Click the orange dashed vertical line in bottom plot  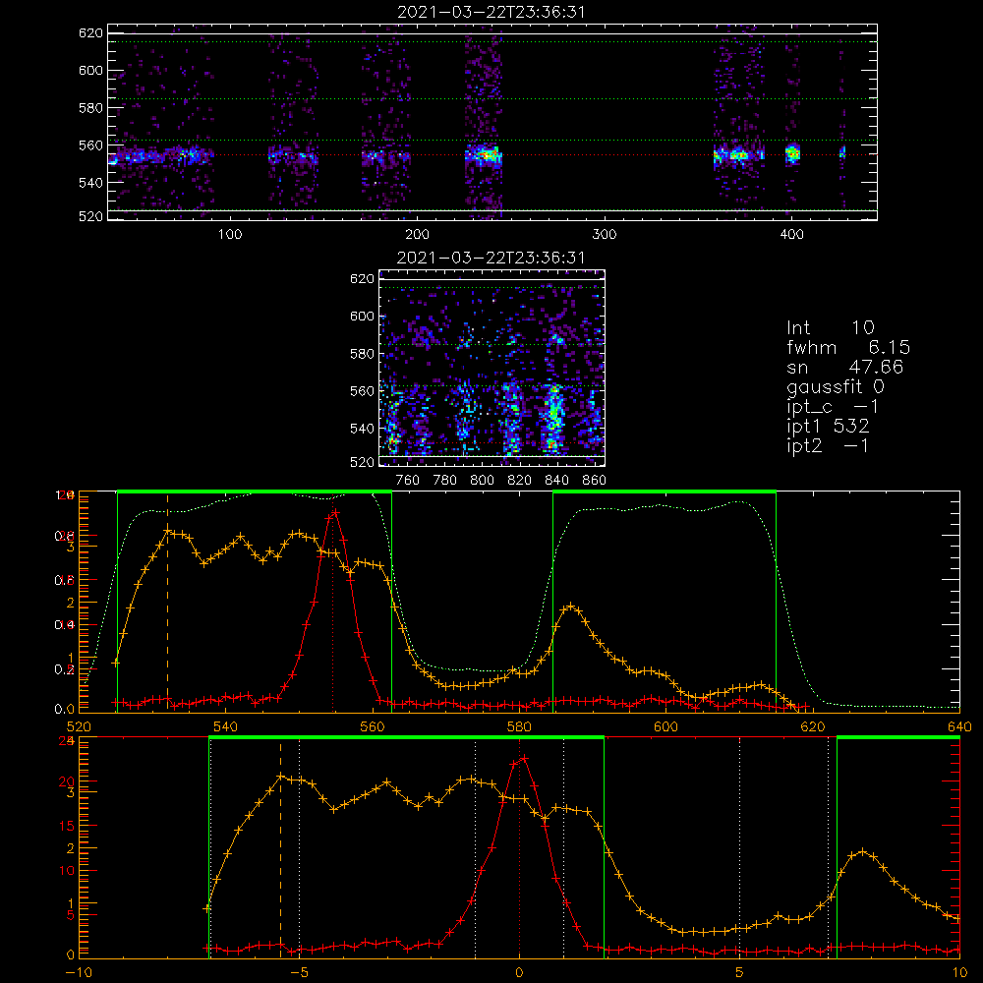pos(280,849)
